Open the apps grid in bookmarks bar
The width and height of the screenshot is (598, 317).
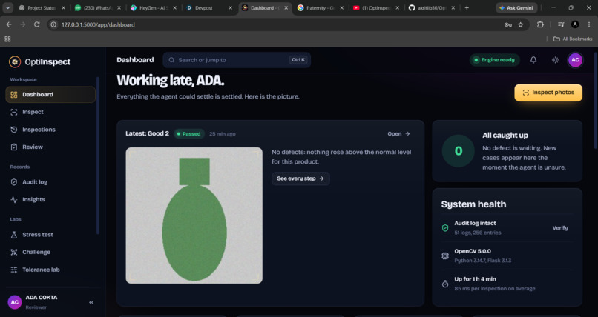pyautogui.click(x=7, y=39)
